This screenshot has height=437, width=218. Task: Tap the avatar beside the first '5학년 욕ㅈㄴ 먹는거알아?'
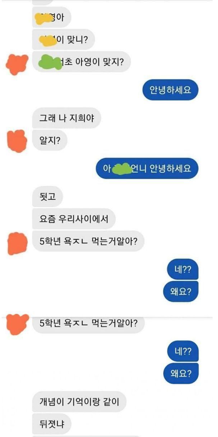(x=17, y=243)
